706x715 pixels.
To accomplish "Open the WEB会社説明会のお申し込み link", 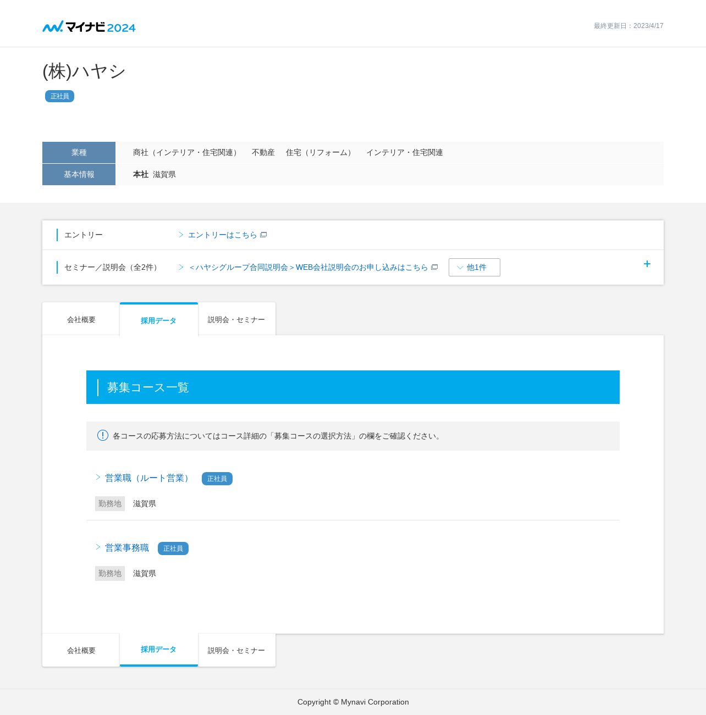I will [x=308, y=267].
